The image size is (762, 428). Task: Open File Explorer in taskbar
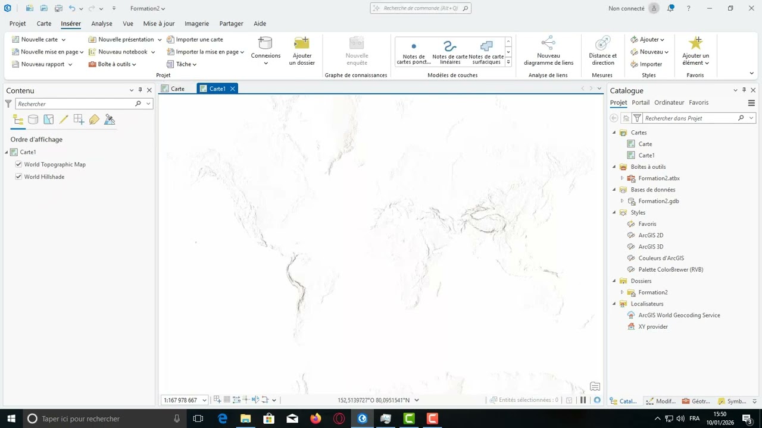click(245, 418)
